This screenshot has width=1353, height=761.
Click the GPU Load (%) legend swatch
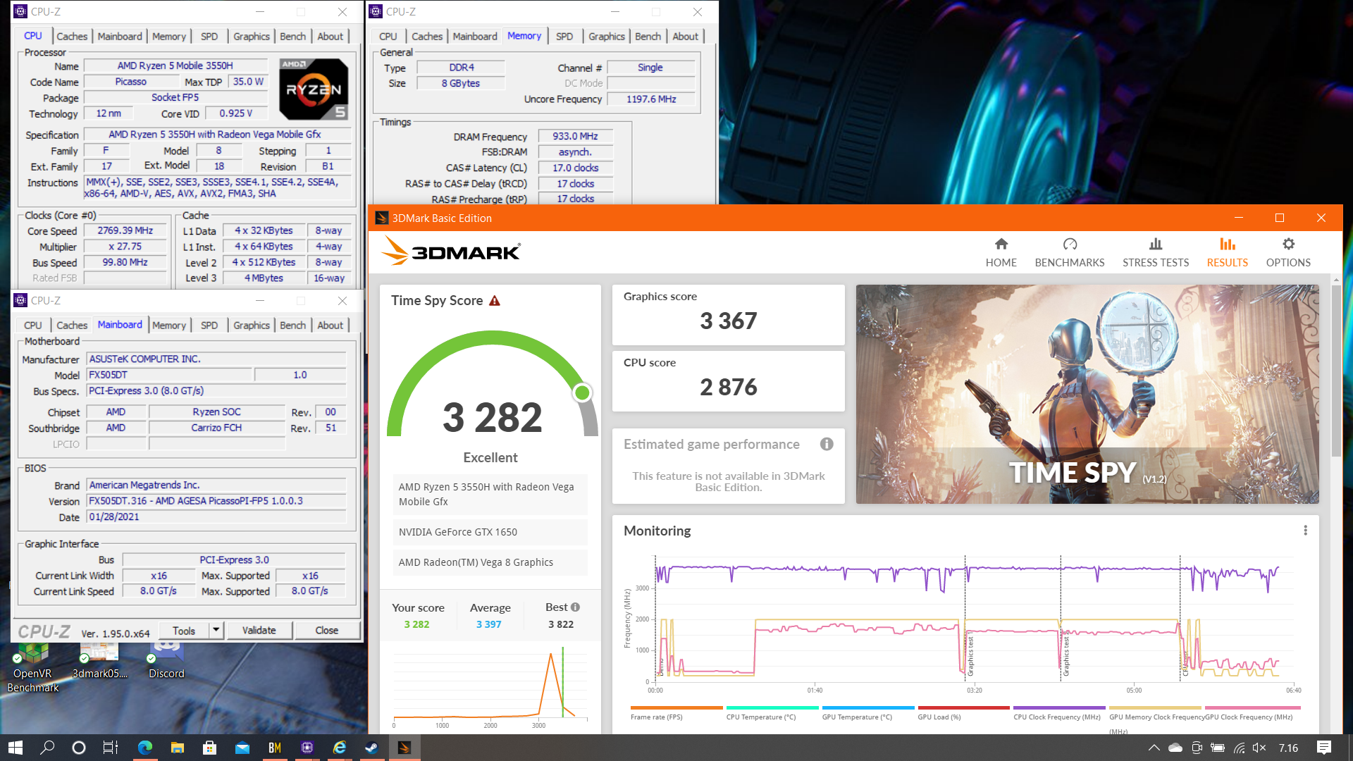coord(963,707)
